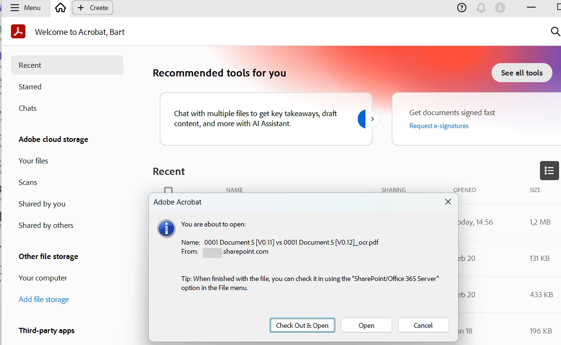Click the Check Out & Open button
This screenshot has width=561, height=345.
pyautogui.click(x=302, y=325)
